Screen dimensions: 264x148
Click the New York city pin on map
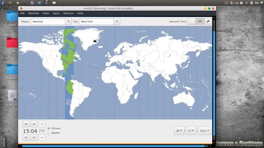click(x=68, y=64)
